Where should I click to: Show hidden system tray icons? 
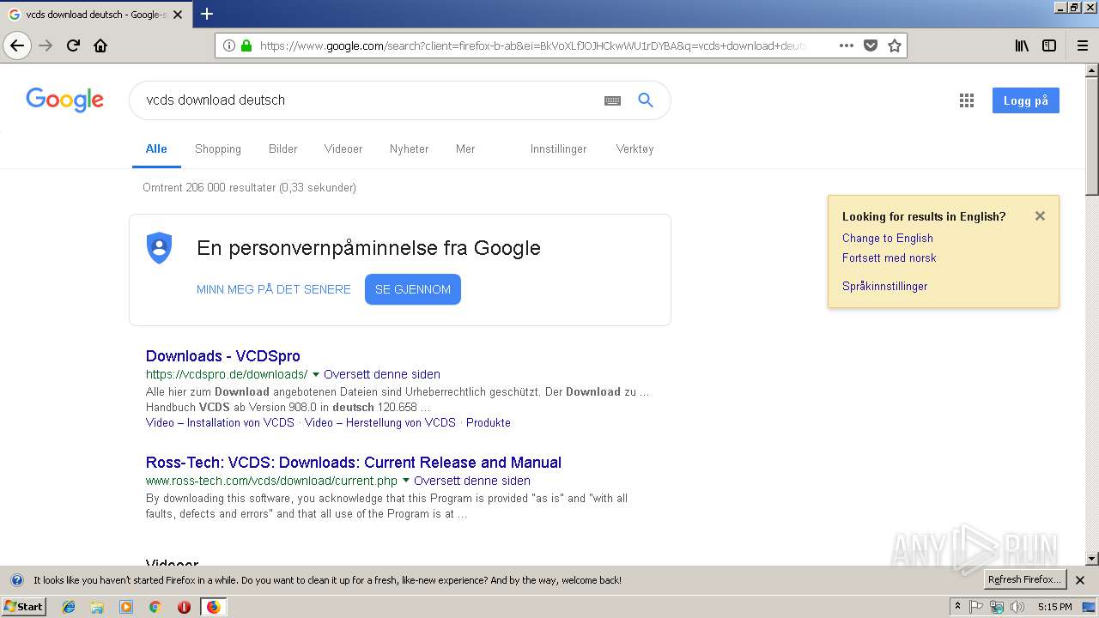tap(957, 607)
